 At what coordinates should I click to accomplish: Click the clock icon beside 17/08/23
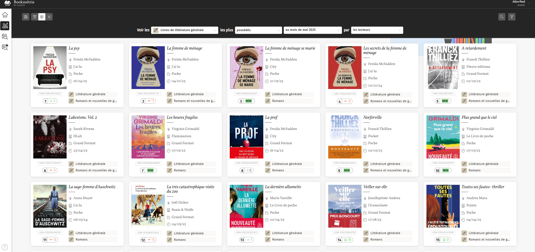click(x=365, y=220)
